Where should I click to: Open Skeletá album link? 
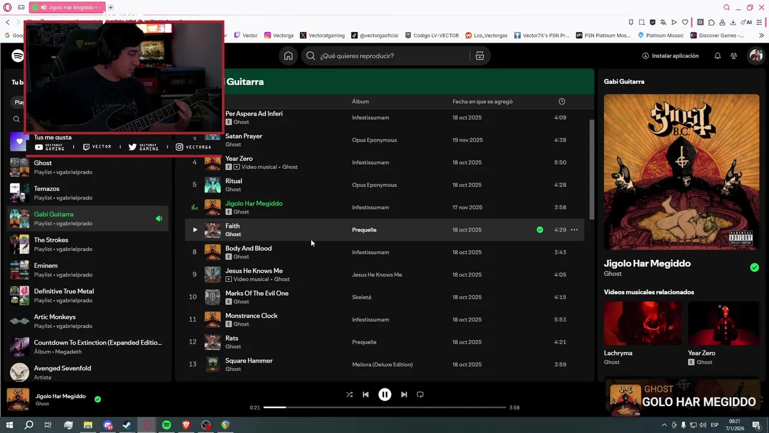362,297
